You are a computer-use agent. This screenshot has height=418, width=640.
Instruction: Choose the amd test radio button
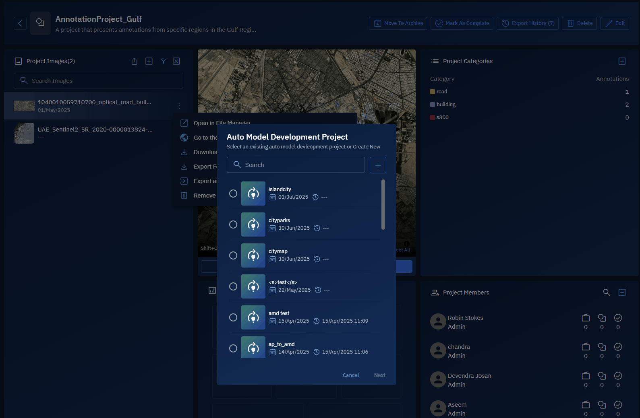tap(233, 317)
